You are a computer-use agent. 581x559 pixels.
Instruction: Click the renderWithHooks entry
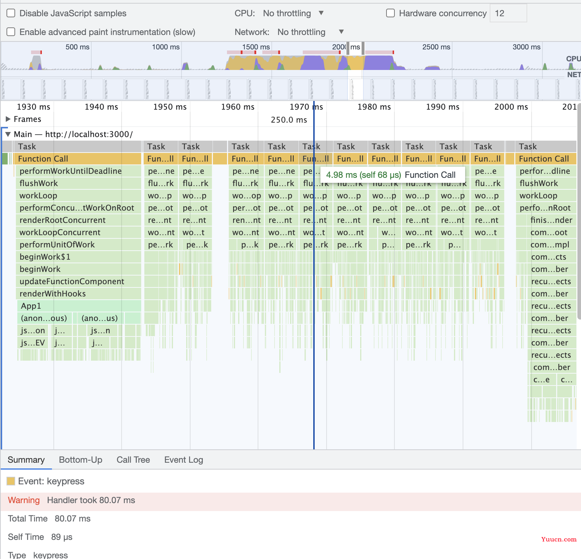point(78,294)
